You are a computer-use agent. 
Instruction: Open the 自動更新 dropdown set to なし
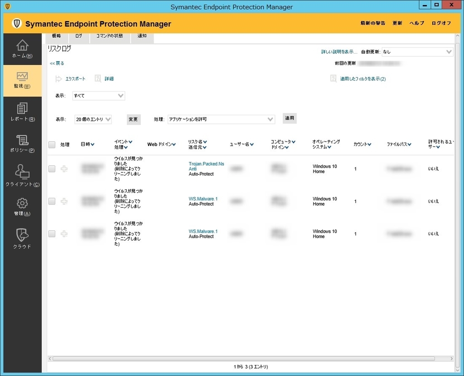tap(417, 52)
